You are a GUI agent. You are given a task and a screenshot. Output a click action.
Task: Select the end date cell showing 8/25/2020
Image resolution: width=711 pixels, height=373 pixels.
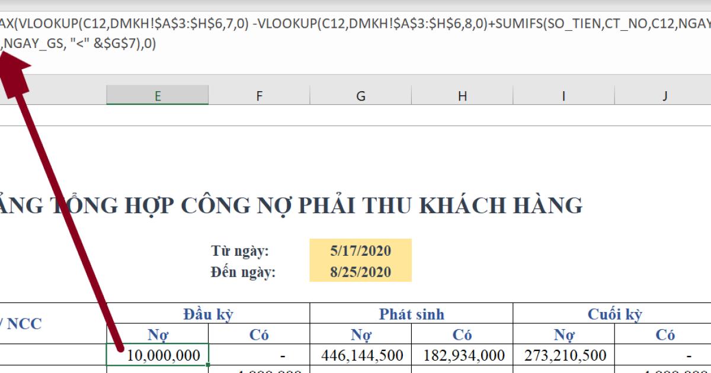[361, 273]
